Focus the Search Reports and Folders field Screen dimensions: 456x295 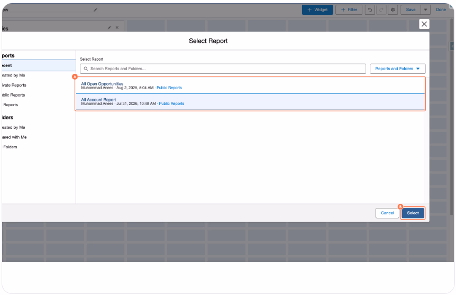click(223, 69)
